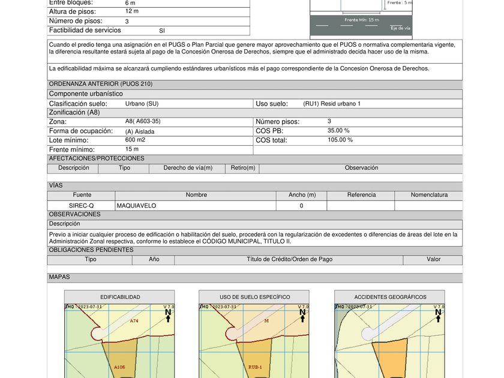Select the 'Frente Mín: 15 m' diagram label
This screenshot has width=504, height=378.
361,20
